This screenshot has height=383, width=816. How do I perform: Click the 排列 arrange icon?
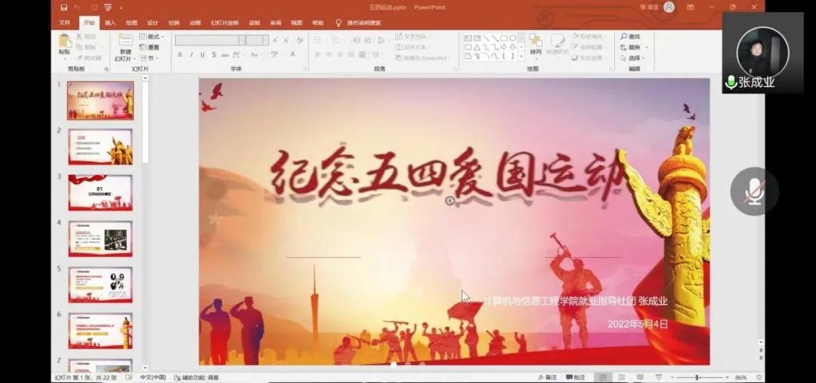point(536,42)
